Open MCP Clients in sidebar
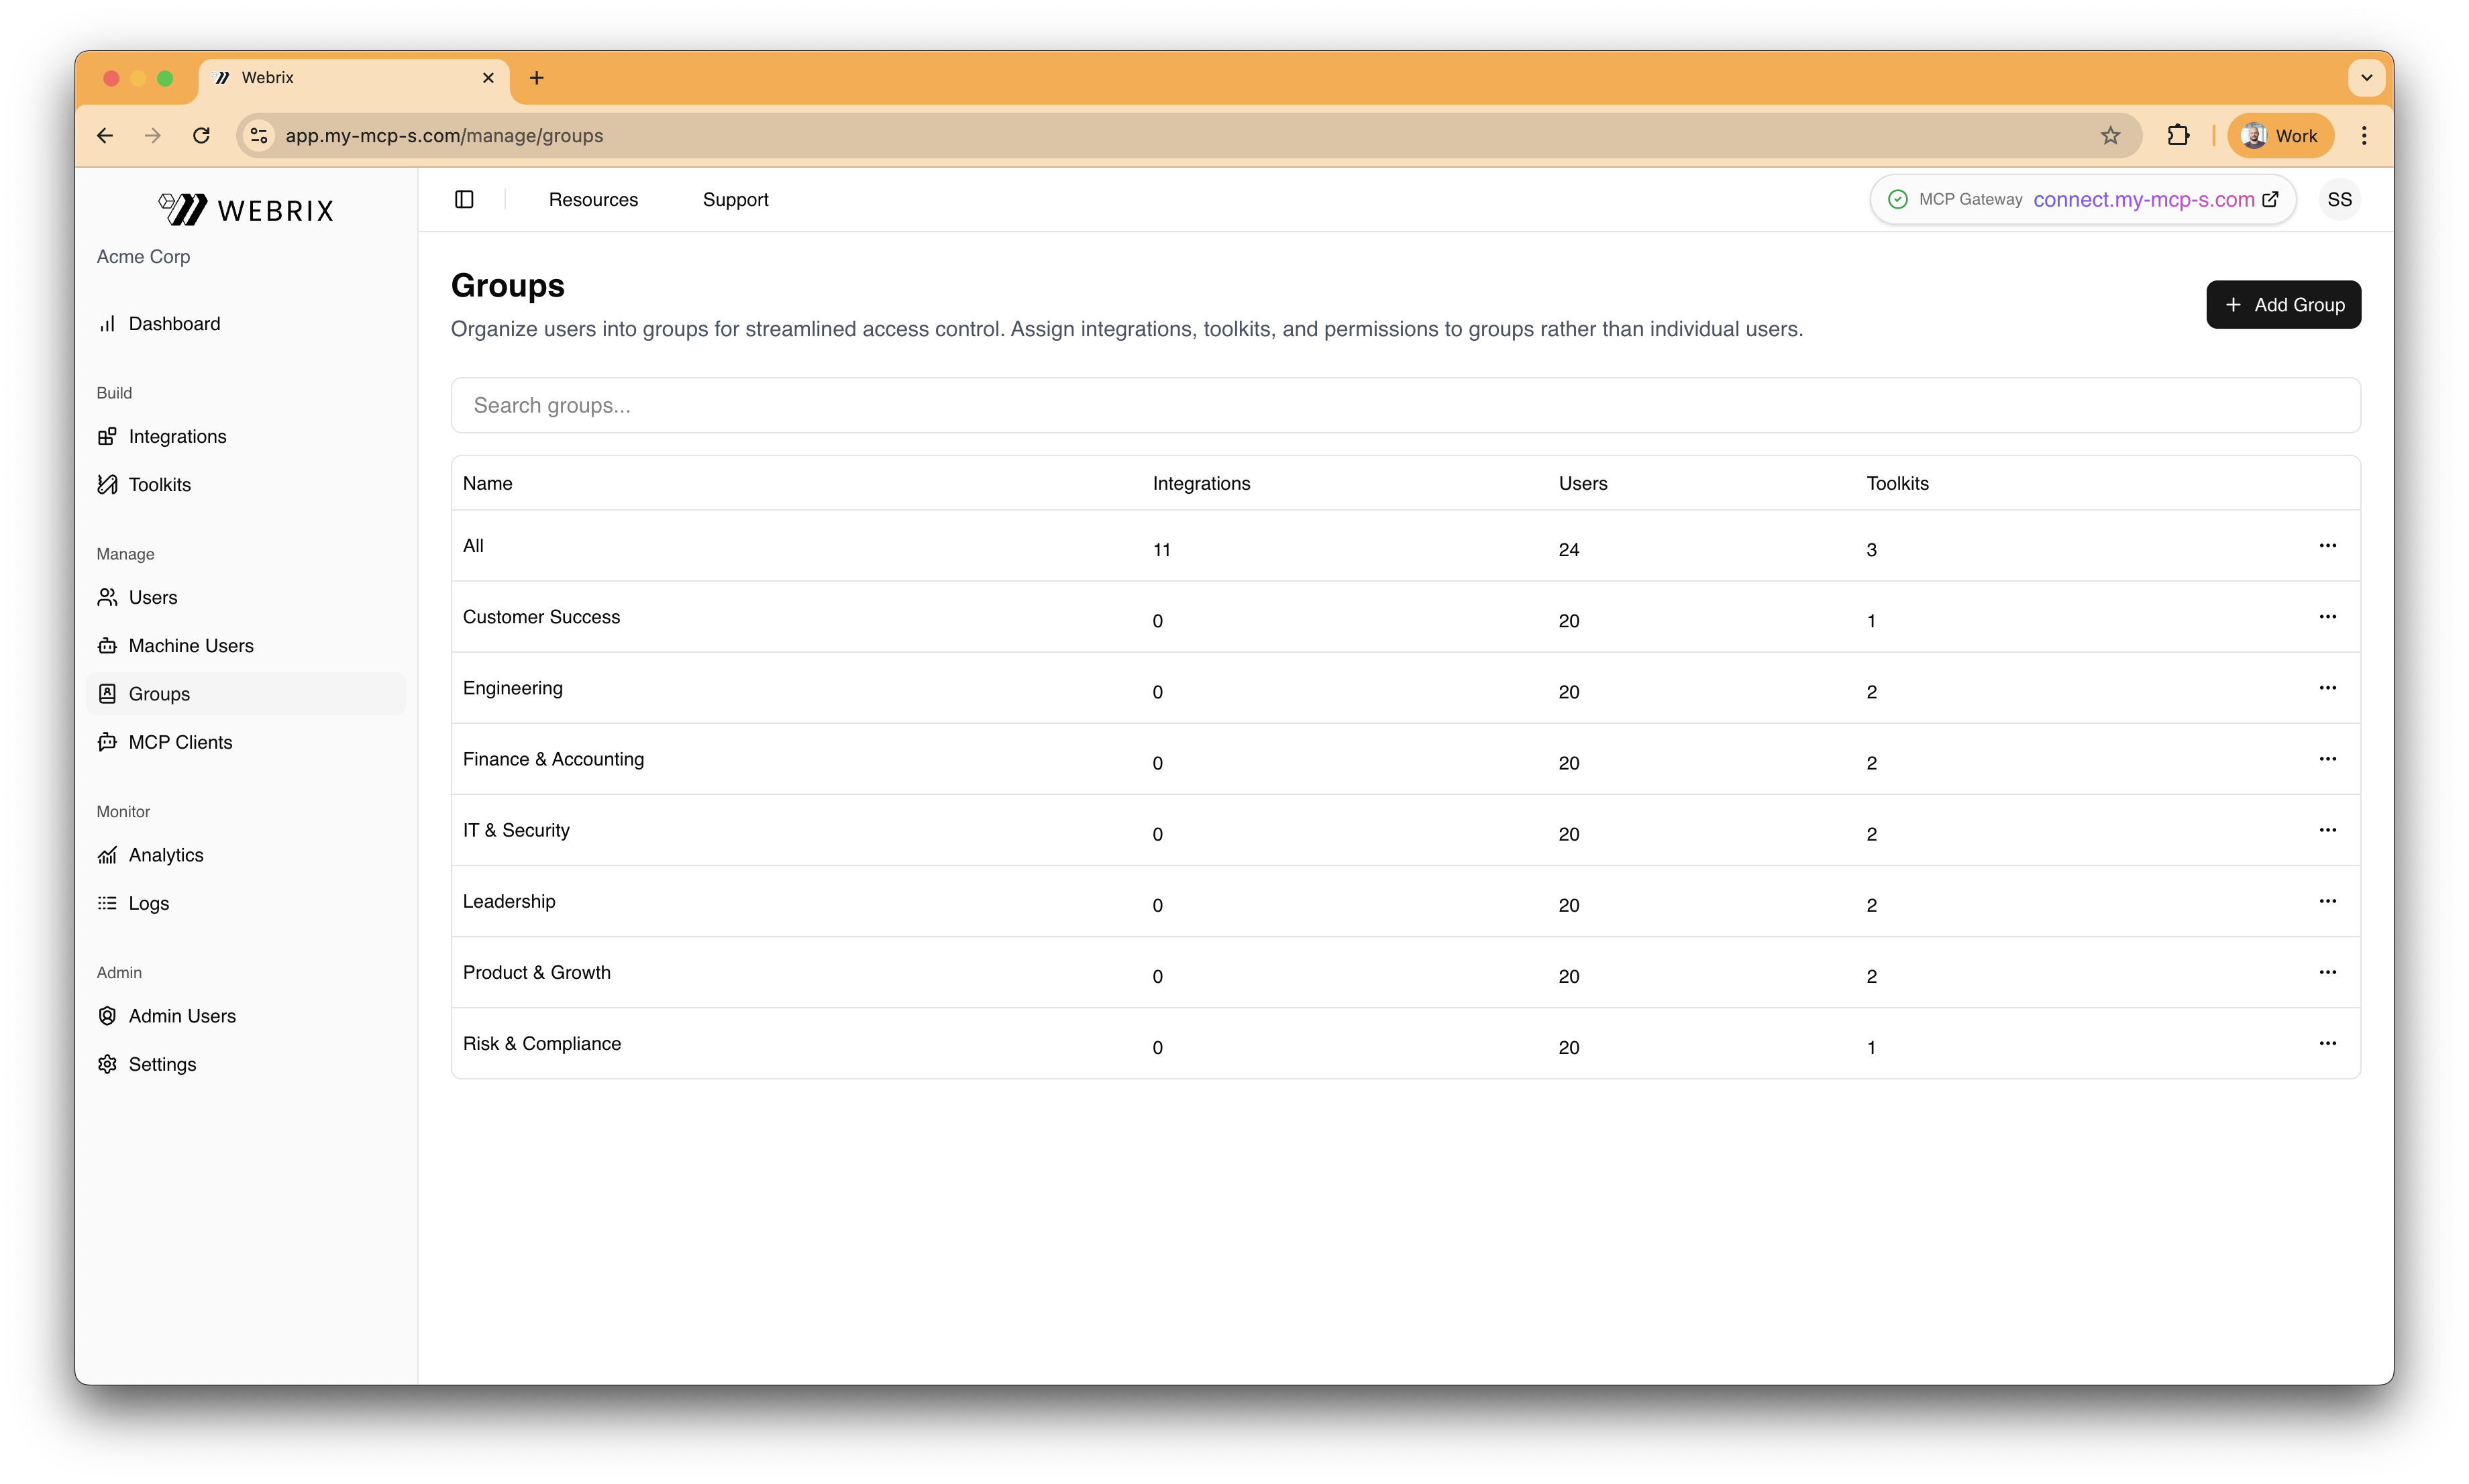2469x1484 pixels. (x=180, y=742)
